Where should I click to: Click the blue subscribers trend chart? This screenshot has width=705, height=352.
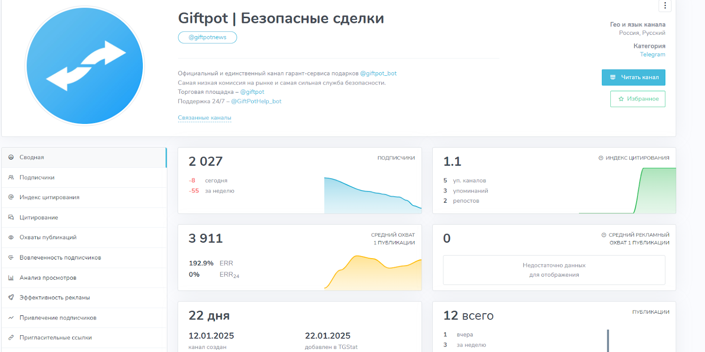coord(373,195)
